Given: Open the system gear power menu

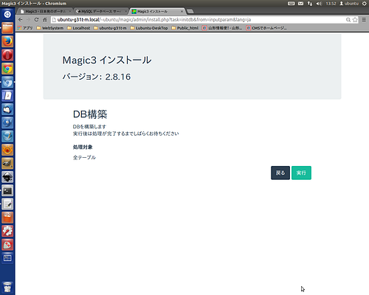Looking at the screenshot, I should pos(364,4).
